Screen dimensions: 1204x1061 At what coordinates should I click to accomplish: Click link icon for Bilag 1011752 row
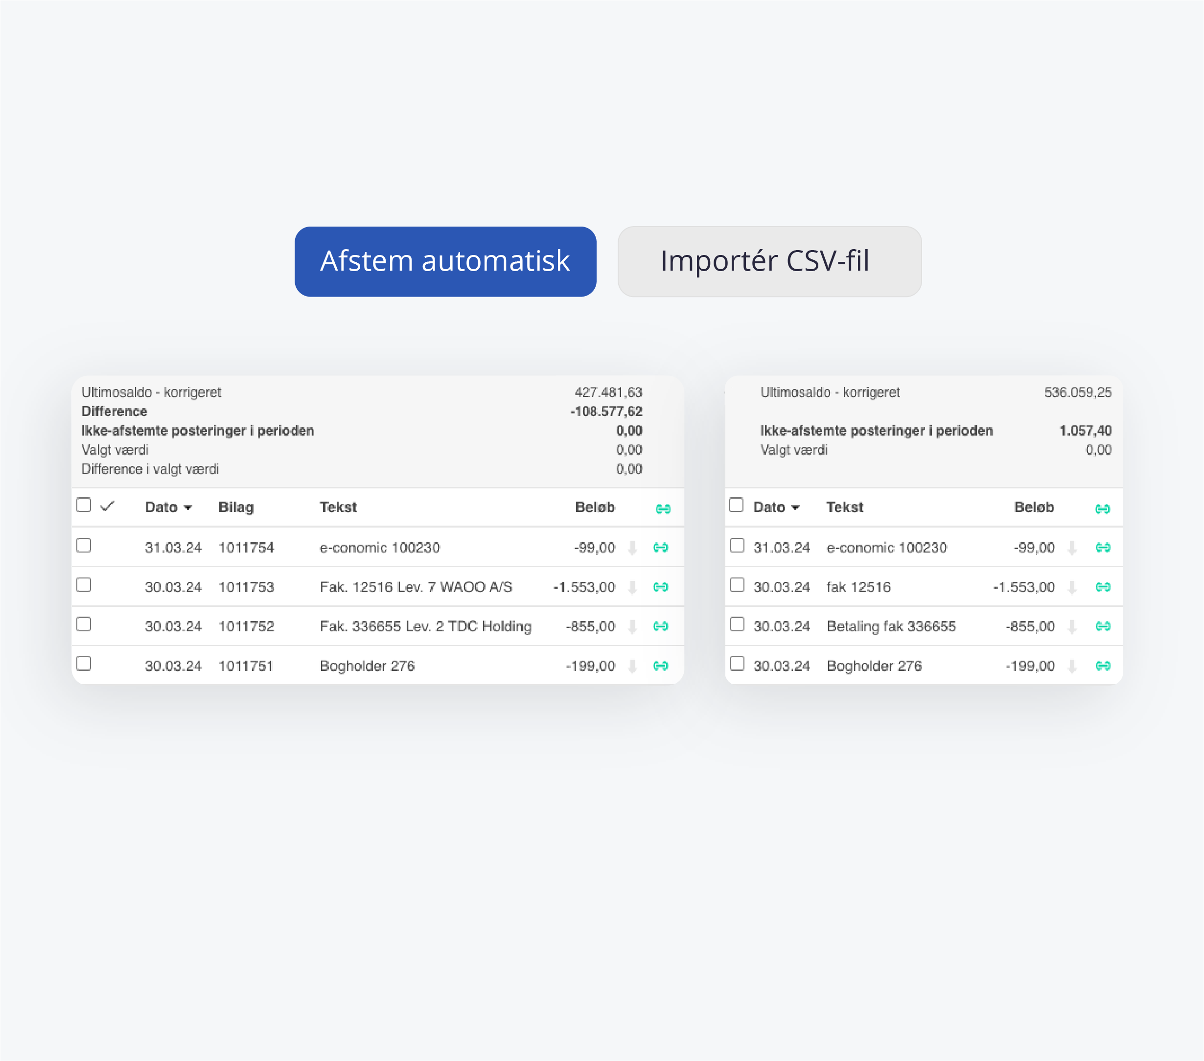pyautogui.click(x=661, y=626)
